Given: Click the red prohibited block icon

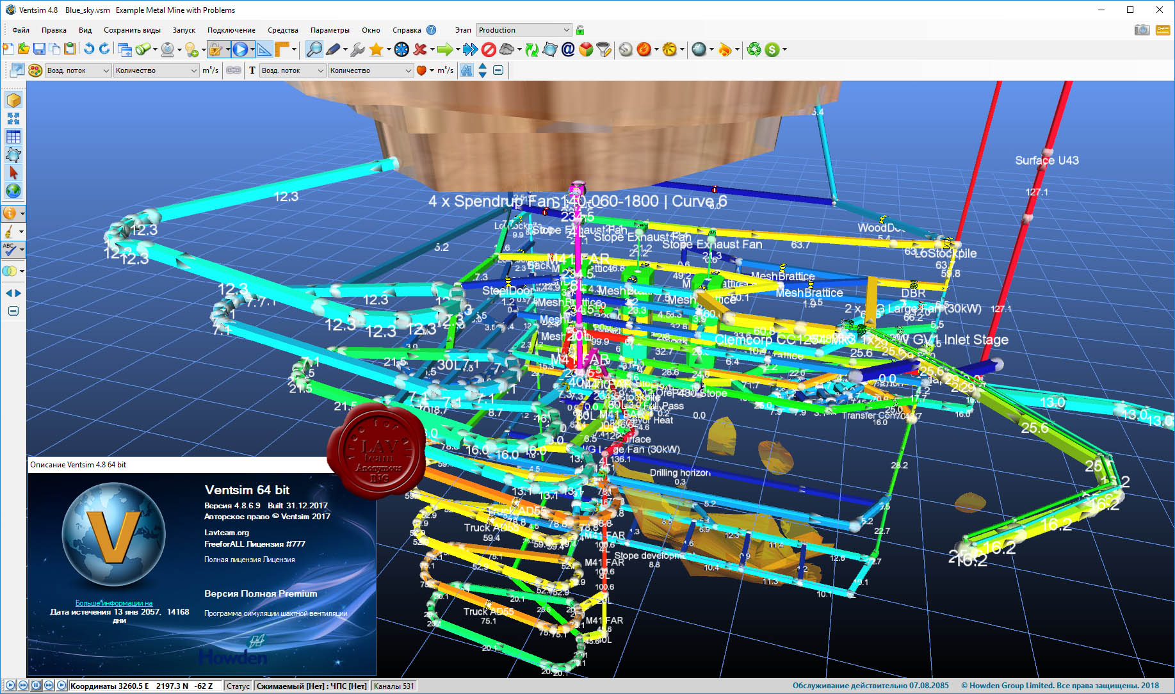Looking at the screenshot, I should 489,49.
